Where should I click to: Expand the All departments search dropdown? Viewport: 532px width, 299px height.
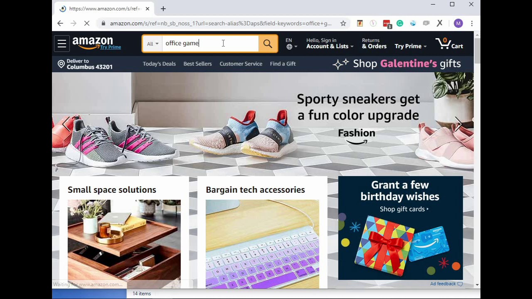coord(153,44)
